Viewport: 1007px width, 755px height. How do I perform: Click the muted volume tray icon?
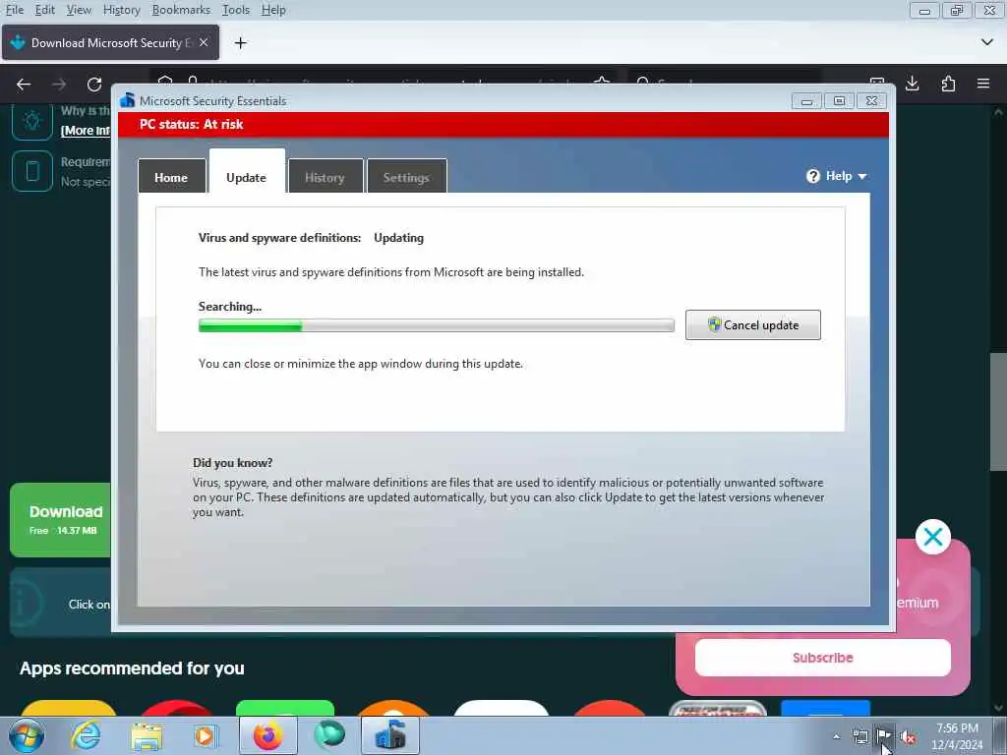[908, 737]
